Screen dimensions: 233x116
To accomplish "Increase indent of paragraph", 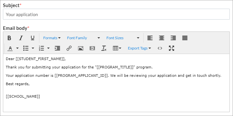I will [57, 48].
